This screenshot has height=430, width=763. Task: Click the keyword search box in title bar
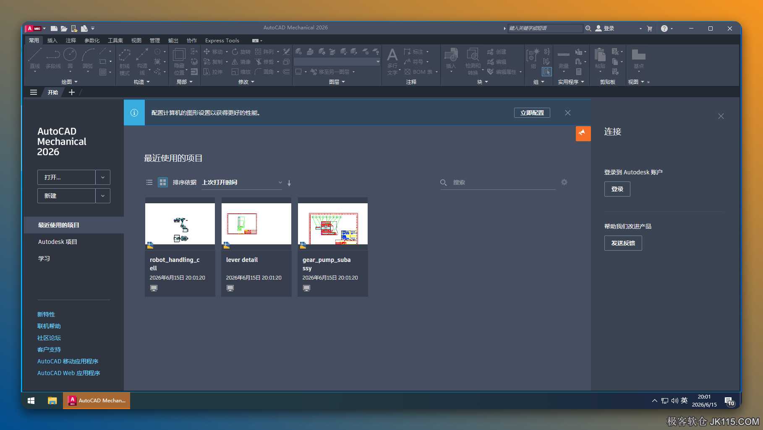click(x=545, y=28)
